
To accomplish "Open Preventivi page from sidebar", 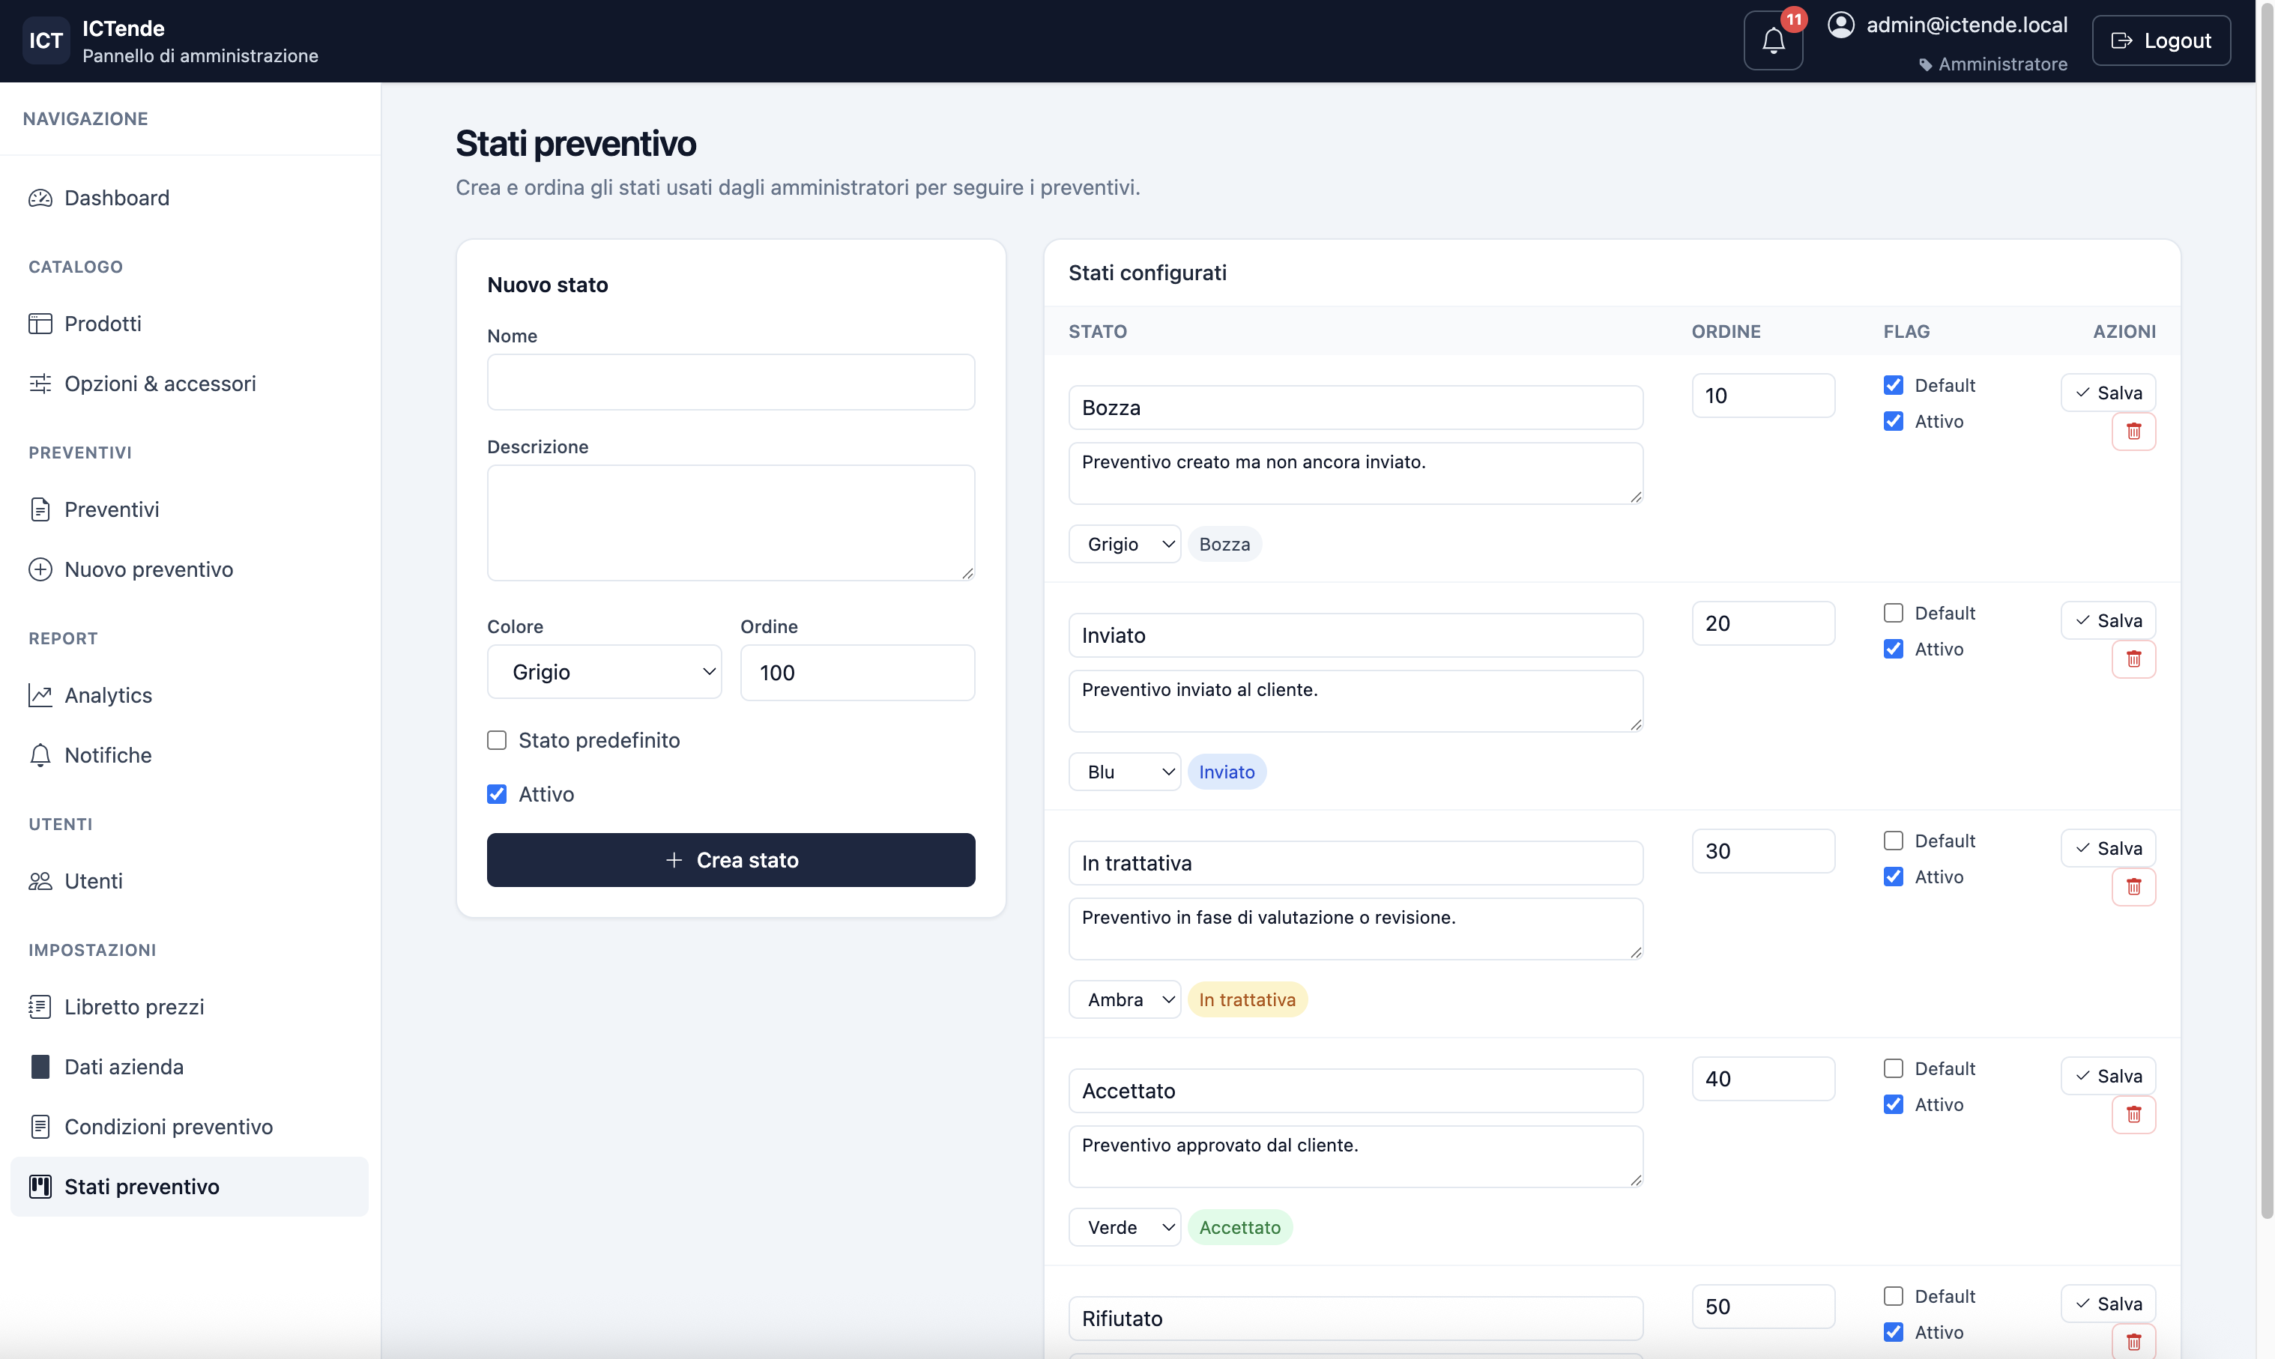I will click(190, 509).
